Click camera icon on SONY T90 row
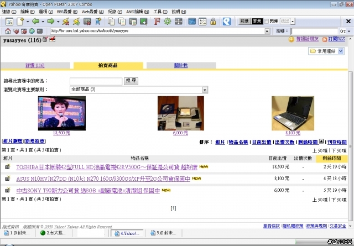 (7, 190)
